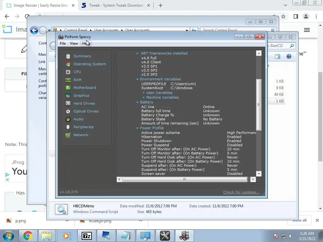Expand User Variables
Screen dimensions: 323x242
pos(144,93)
